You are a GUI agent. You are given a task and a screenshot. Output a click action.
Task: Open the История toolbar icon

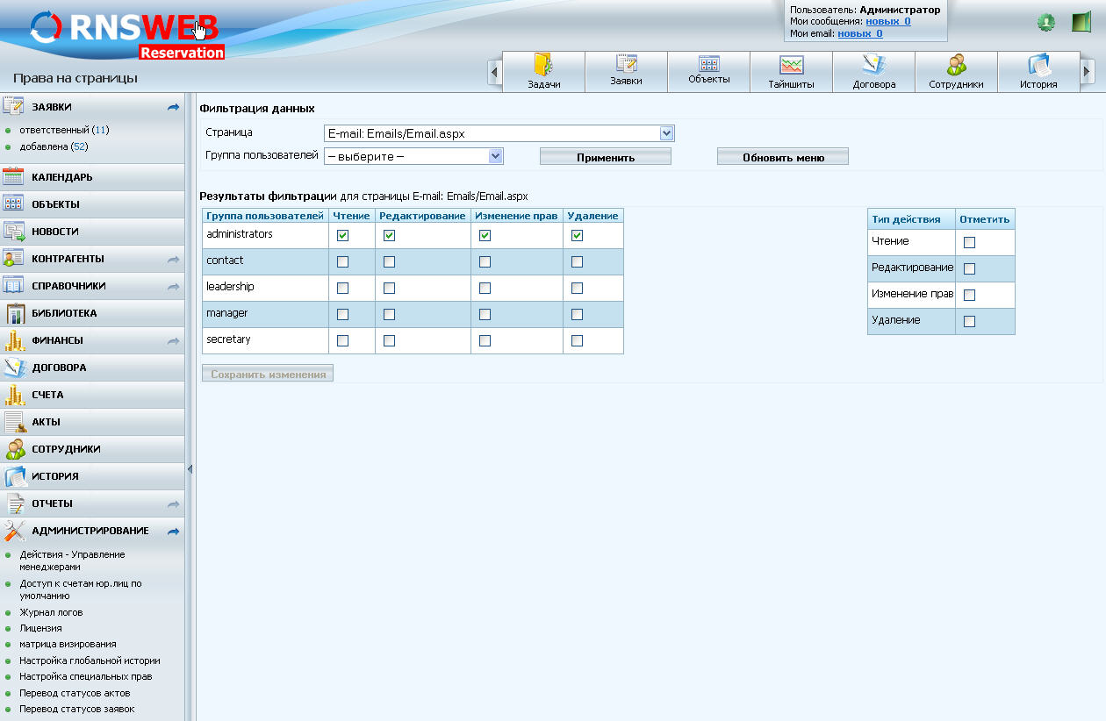pos(1038,70)
